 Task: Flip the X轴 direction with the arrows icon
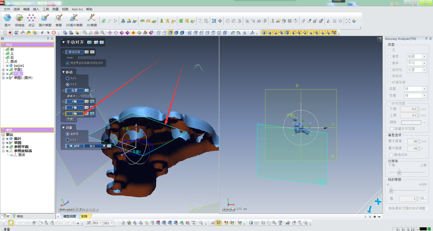[92, 101]
